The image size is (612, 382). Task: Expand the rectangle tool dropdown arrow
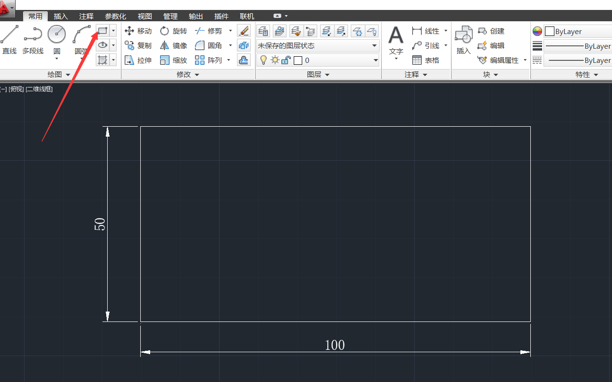(113, 31)
